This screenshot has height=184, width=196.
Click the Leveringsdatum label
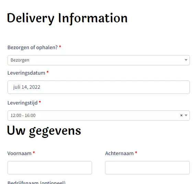pyautogui.click(x=26, y=73)
